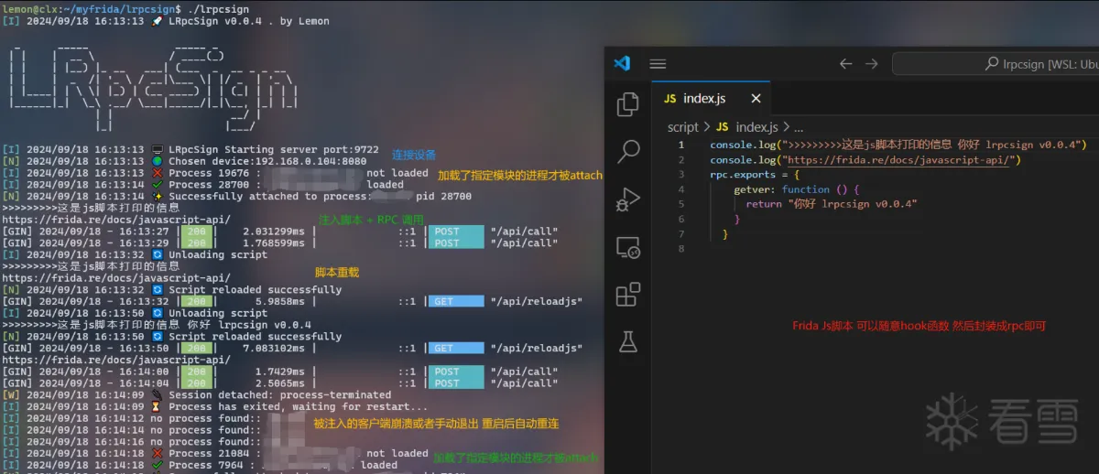
Task: Click the ./lrpcsign command in the terminal
Action: tap(218, 9)
